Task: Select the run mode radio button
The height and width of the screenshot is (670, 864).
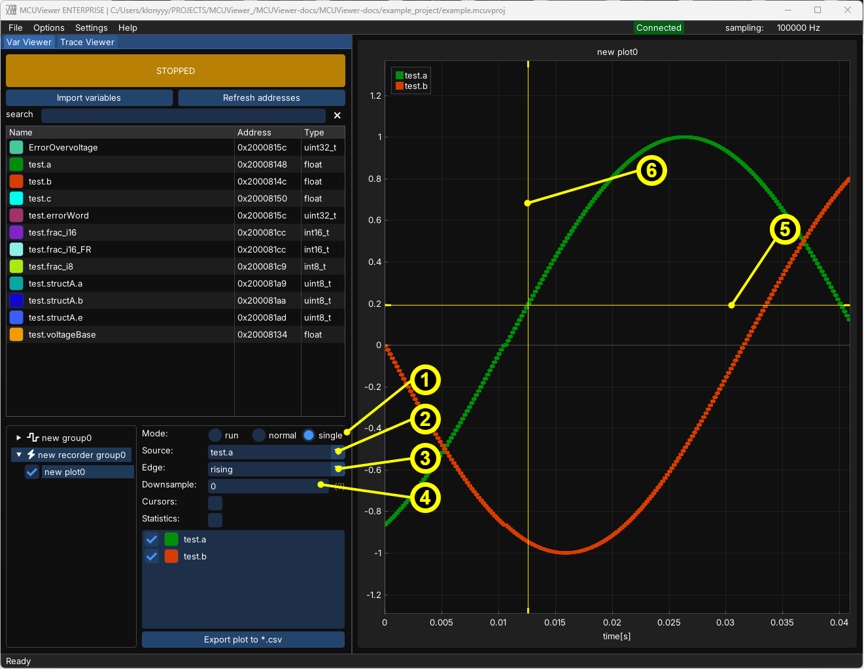Action: pos(215,436)
